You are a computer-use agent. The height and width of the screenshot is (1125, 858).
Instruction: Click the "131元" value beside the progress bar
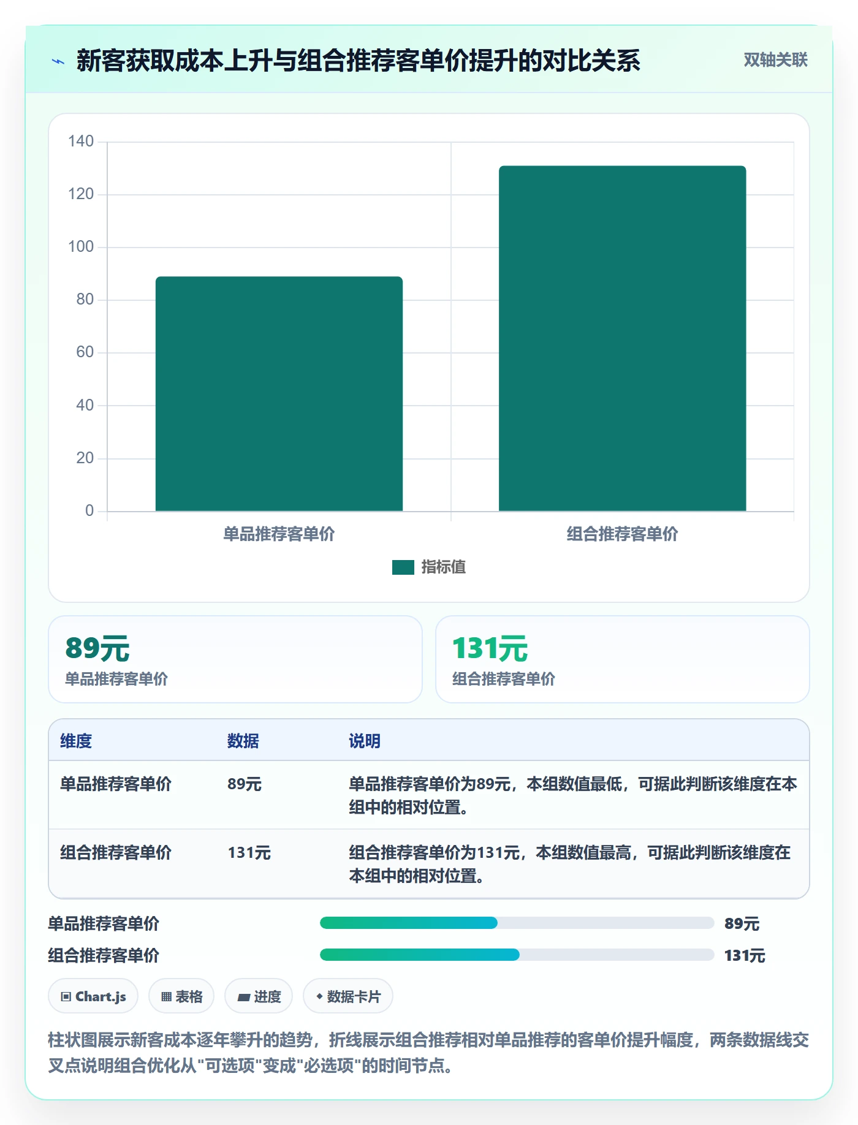745,955
